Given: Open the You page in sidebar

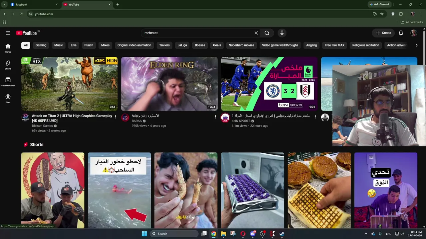Looking at the screenshot, I should tap(8, 99).
